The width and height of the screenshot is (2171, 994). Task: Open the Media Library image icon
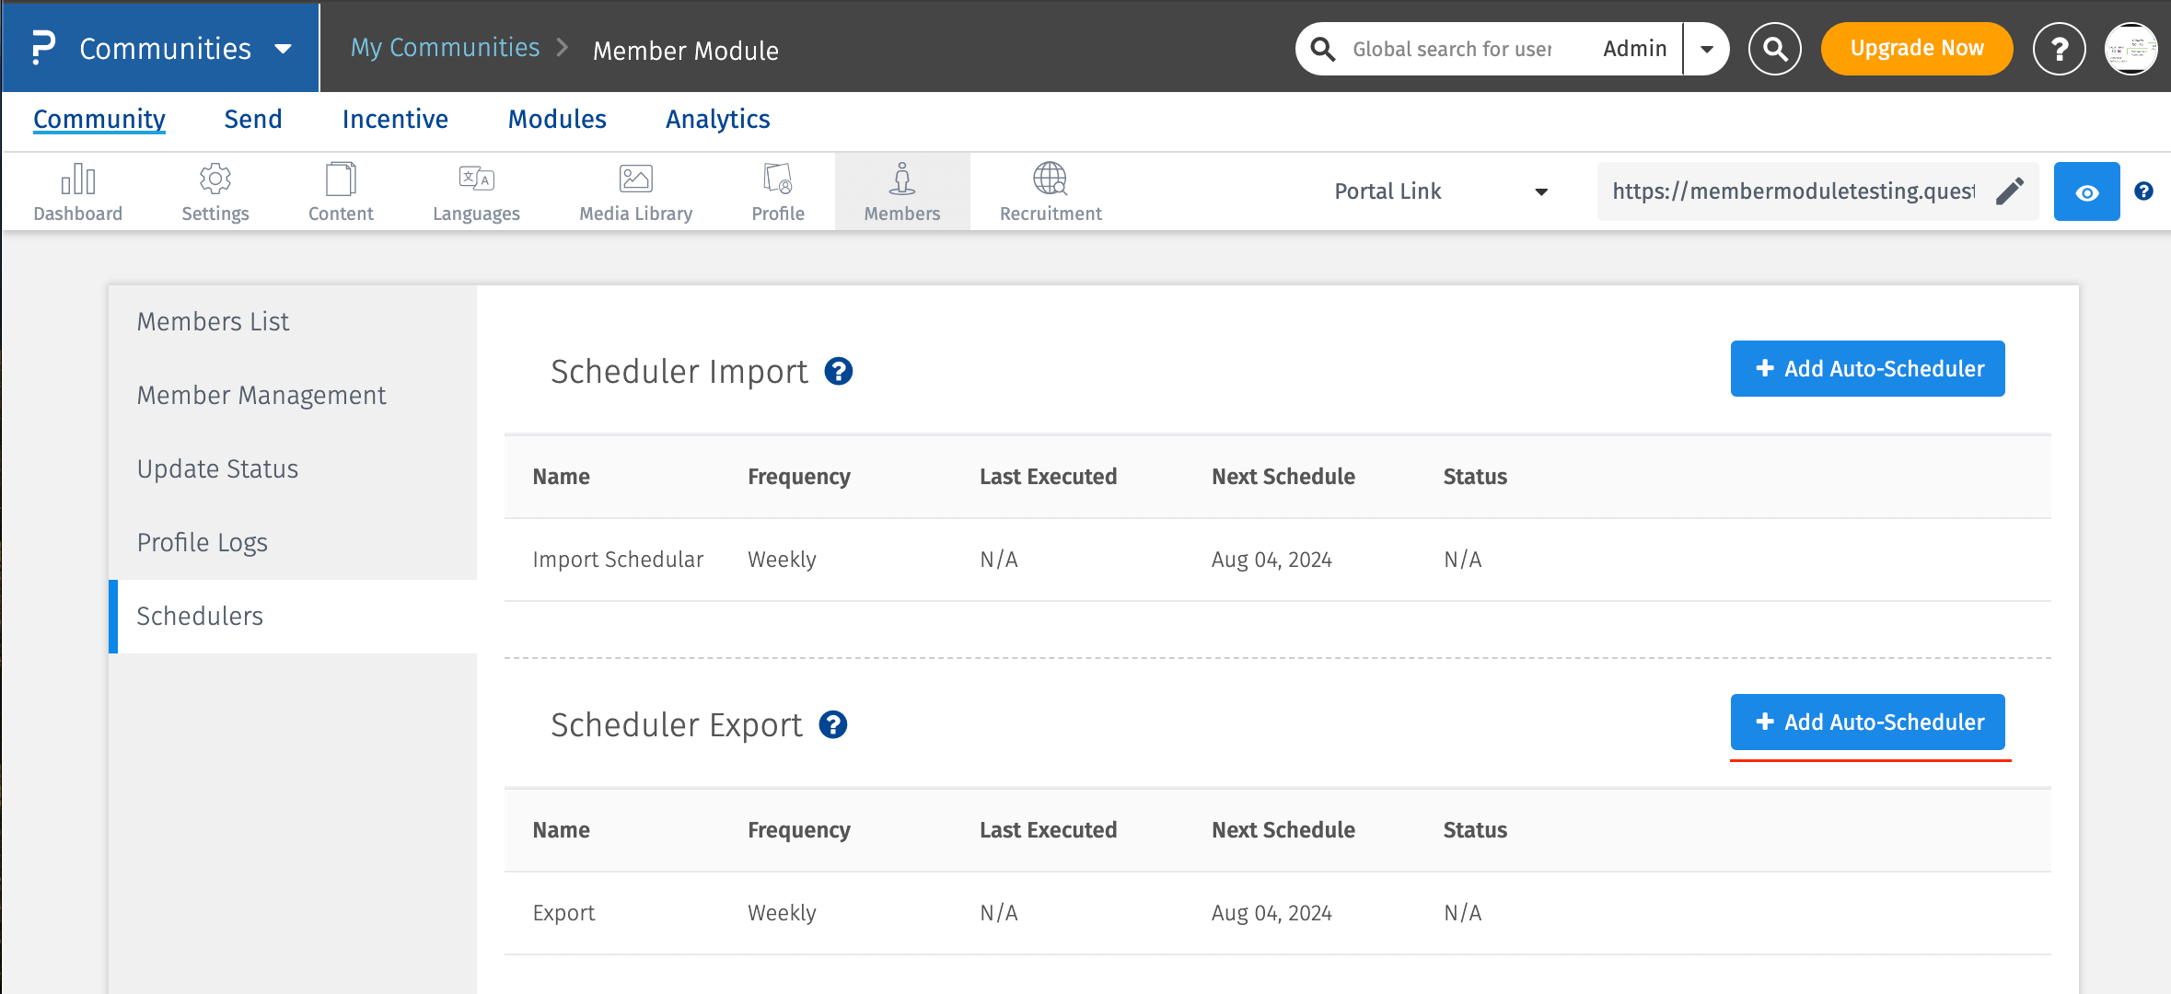pyautogui.click(x=635, y=179)
